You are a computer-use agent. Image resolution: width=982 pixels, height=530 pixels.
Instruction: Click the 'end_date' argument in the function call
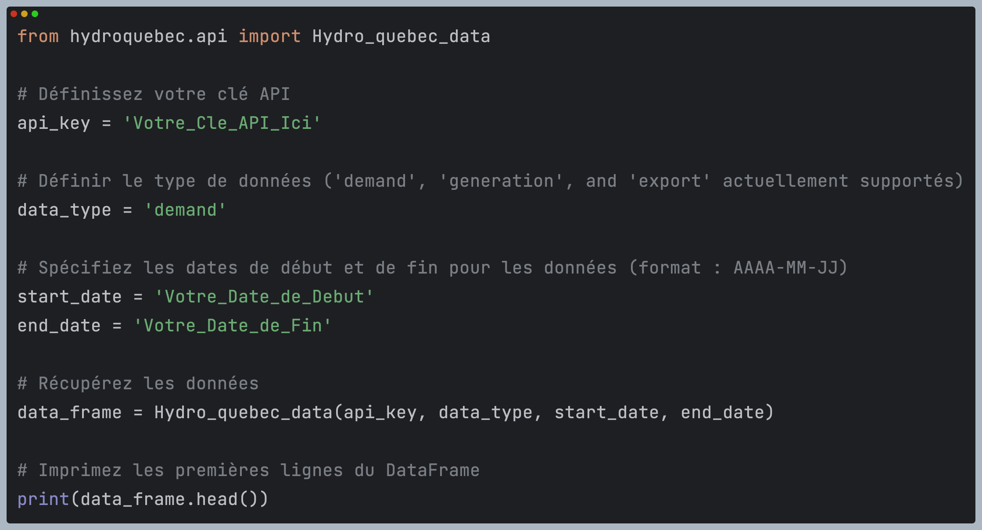723,413
